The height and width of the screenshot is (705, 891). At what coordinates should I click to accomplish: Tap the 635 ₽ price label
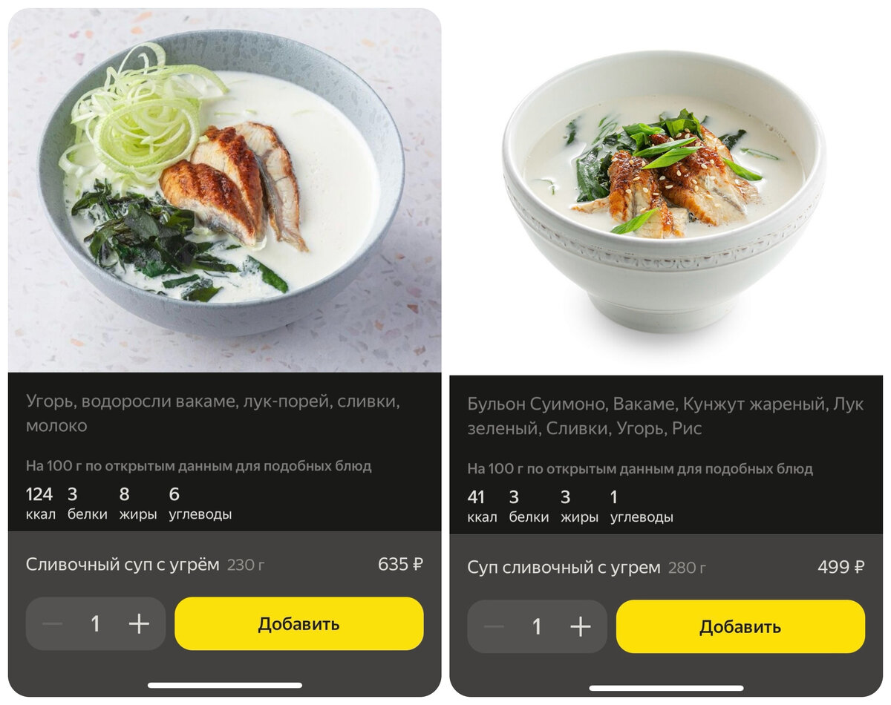click(x=400, y=564)
